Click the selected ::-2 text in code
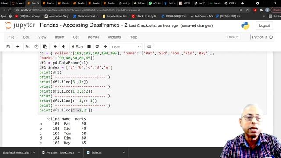The width and height of the screenshot is (281, 158). (77, 110)
